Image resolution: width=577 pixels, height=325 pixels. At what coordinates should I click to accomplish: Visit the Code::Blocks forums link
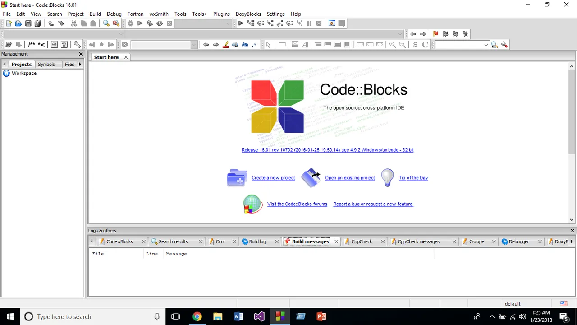297,204
